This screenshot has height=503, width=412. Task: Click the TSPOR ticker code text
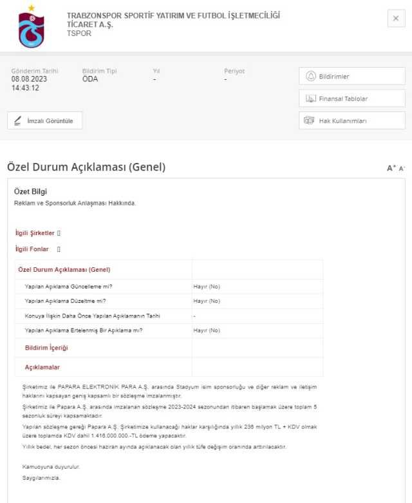click(79, 33)
